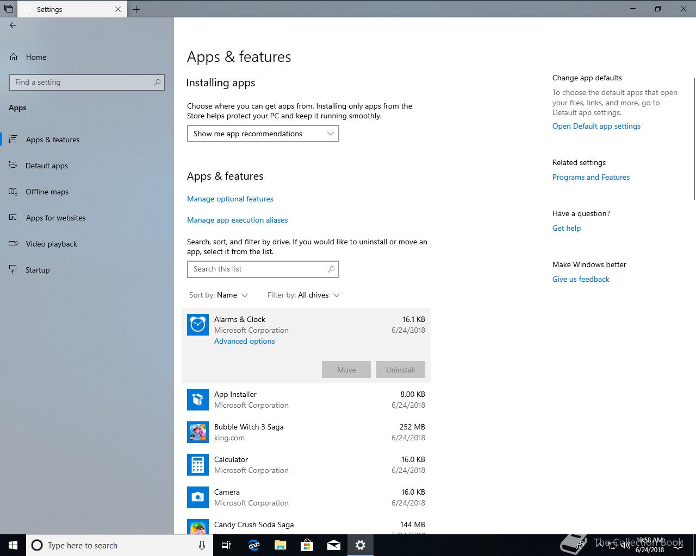
Task: Click the Find a setting magnifier icon
Action: 157,83
